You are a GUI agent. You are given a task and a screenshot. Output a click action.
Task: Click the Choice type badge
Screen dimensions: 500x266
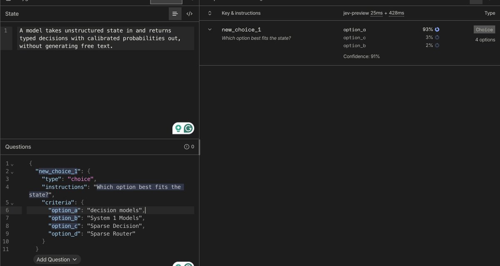(x=484, y=30)
